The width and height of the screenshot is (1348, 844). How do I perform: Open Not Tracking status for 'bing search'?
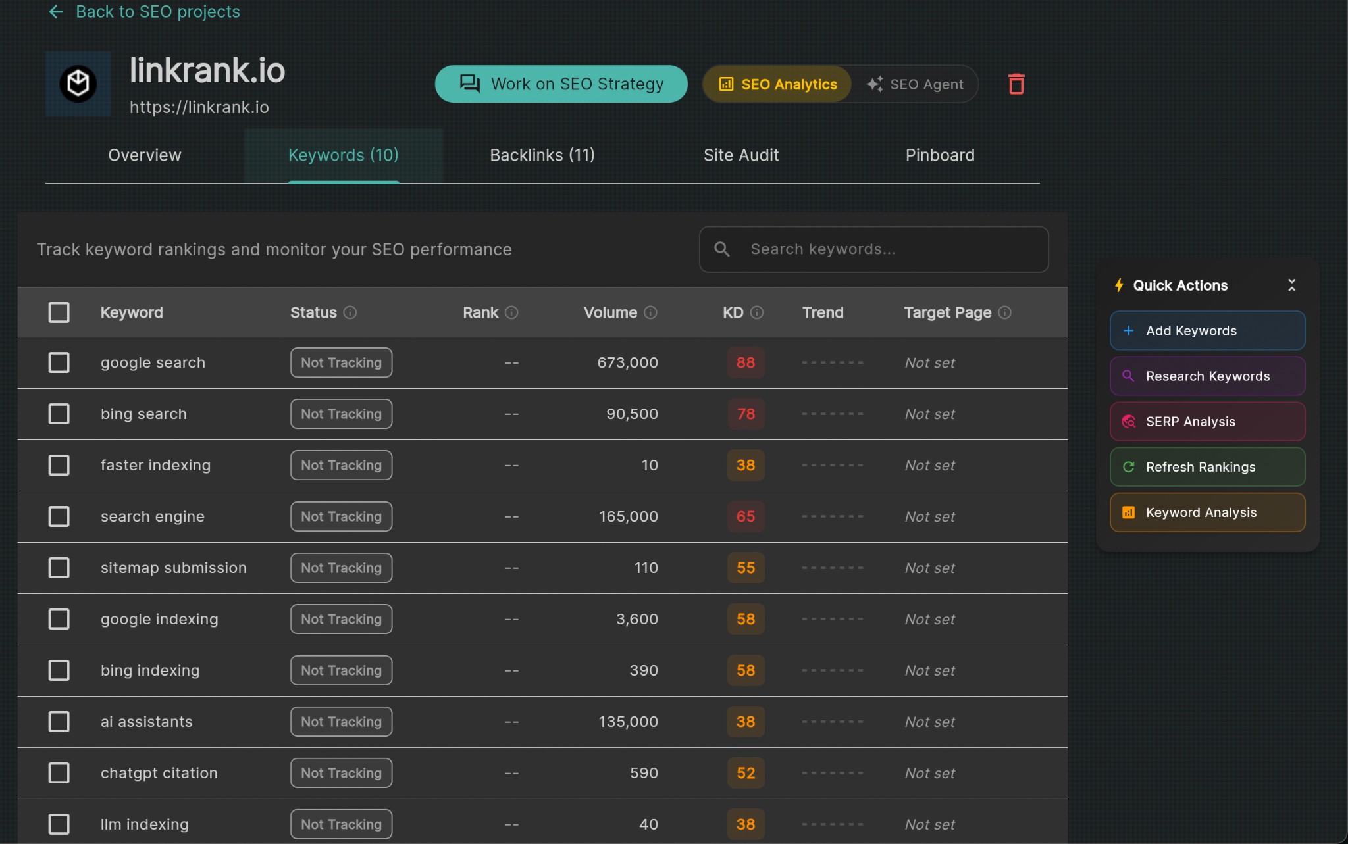click(x=341, y=414)
